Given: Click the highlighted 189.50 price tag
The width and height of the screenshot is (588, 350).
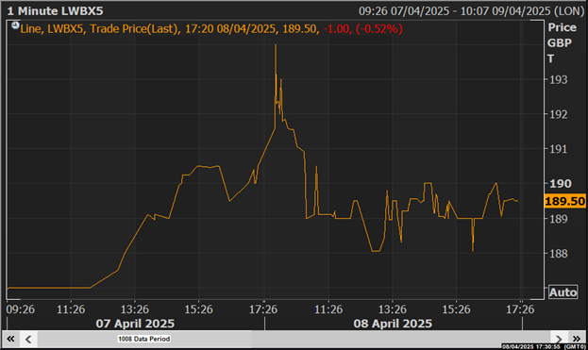Looking at the screenshot, I should tap(564, 201).
